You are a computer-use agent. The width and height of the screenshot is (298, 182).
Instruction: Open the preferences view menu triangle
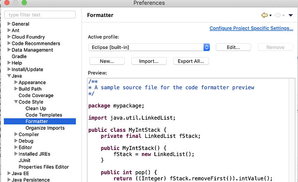pyautogui.click(x=291, y=15)
